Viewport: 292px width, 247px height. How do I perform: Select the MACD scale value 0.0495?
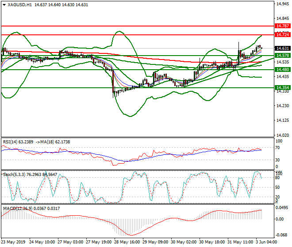pos(281,208)
